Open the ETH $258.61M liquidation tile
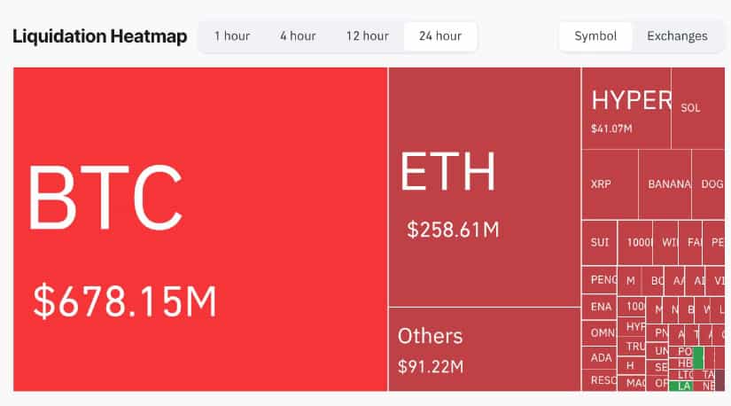Screen dimensions: 731x406 [x=485, y=187]
